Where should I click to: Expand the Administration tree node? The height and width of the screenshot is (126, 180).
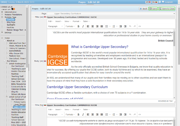click(2, 12)
